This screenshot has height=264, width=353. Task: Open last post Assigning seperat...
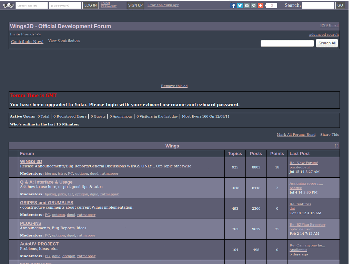click(306, 184)
